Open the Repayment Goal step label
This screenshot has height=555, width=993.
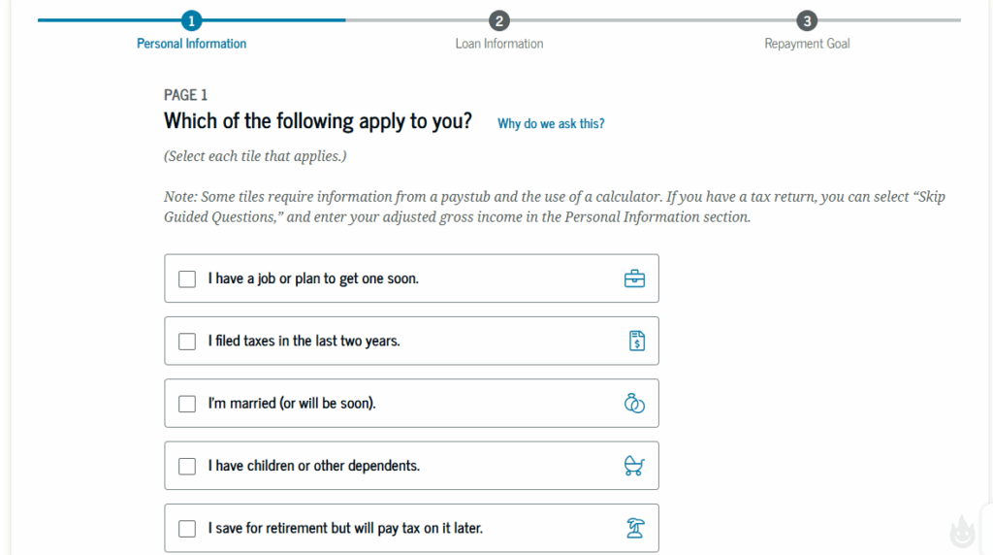tap(807, 44)
